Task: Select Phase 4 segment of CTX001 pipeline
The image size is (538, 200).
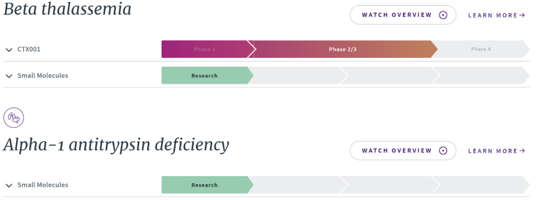Action: [x=481, y=50]
